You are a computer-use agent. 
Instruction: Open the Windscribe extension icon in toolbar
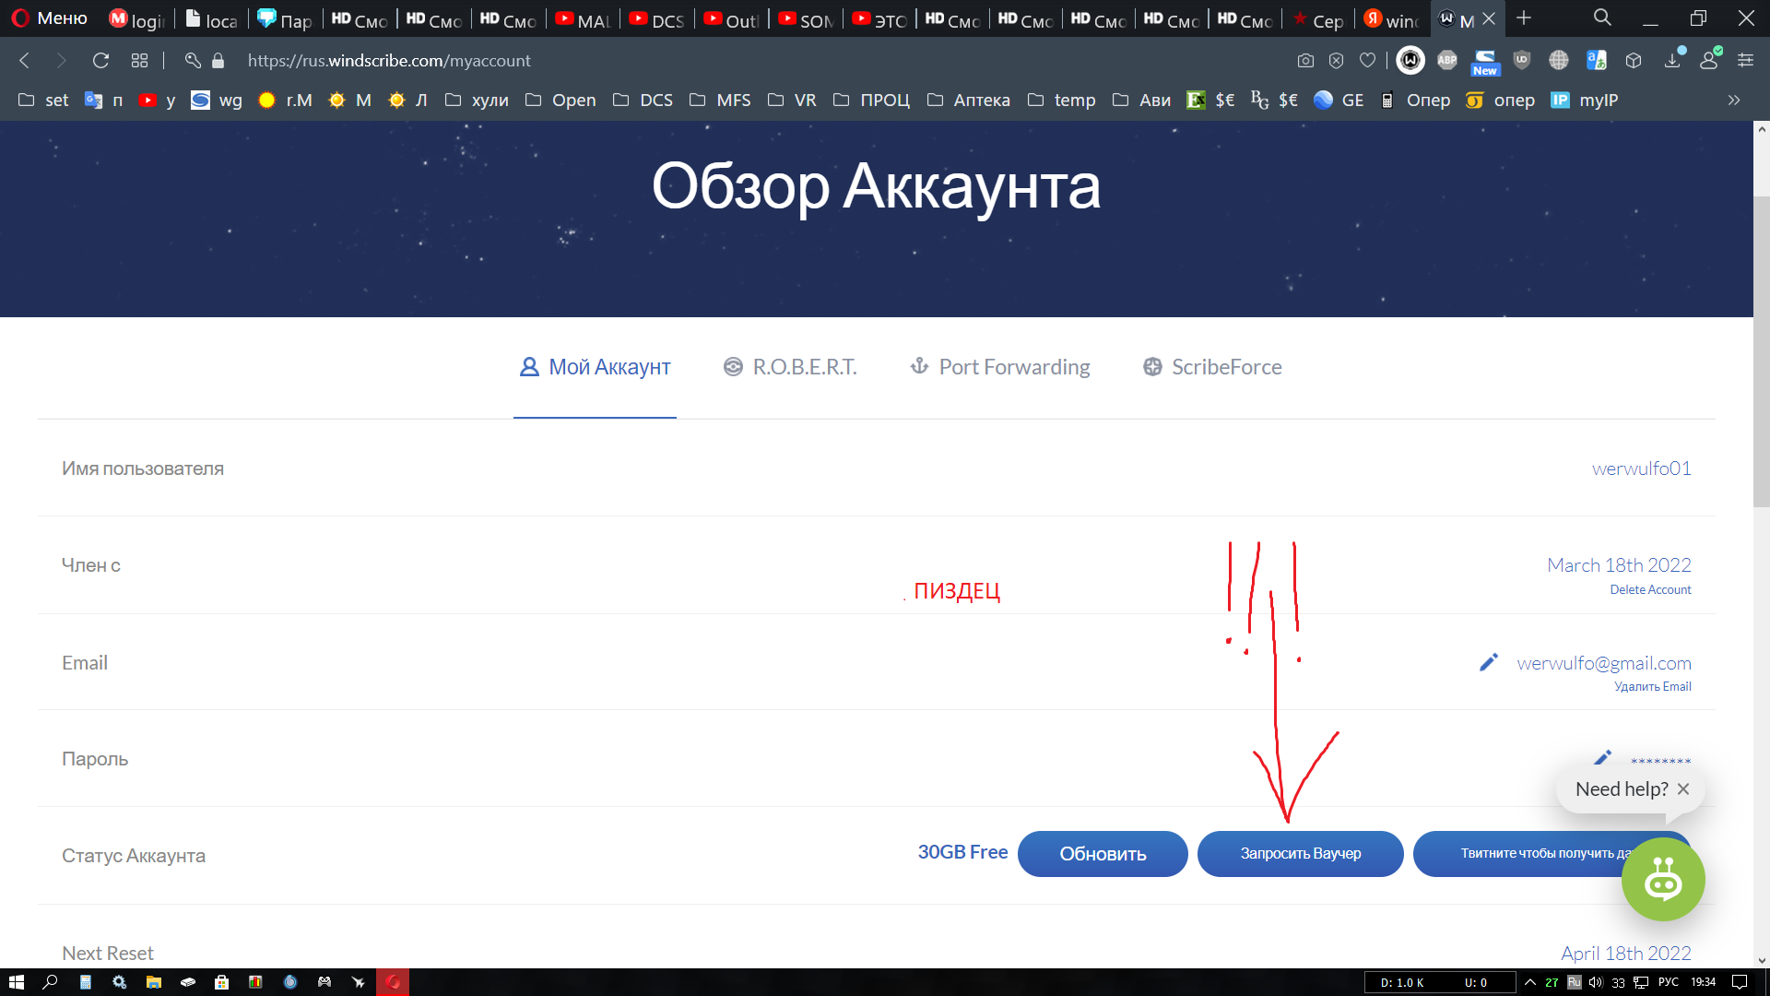pos(1410,60)
